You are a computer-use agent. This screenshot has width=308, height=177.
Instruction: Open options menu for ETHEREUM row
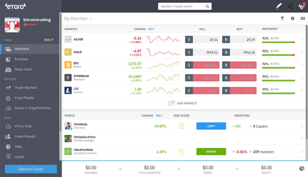click(x=302, y=78)
